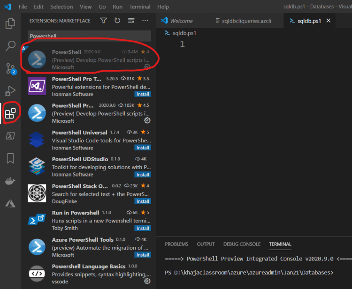Click the extensions search box with Powershell
Image resolution: width=352 pixels, height=289 pixels.
89,36
